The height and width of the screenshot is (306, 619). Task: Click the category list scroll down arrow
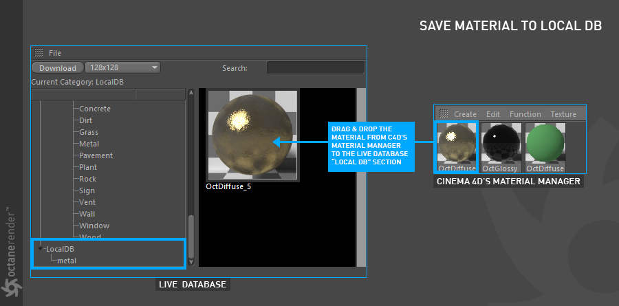[191, 262]
